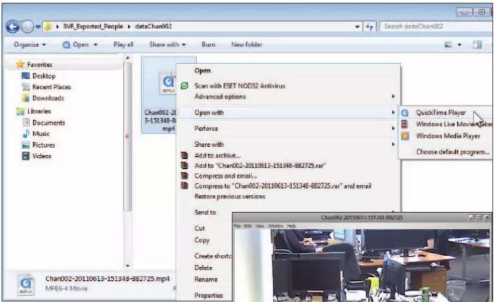Choose Compress to rar and email
Screen dimensions: 494x302
283,186
